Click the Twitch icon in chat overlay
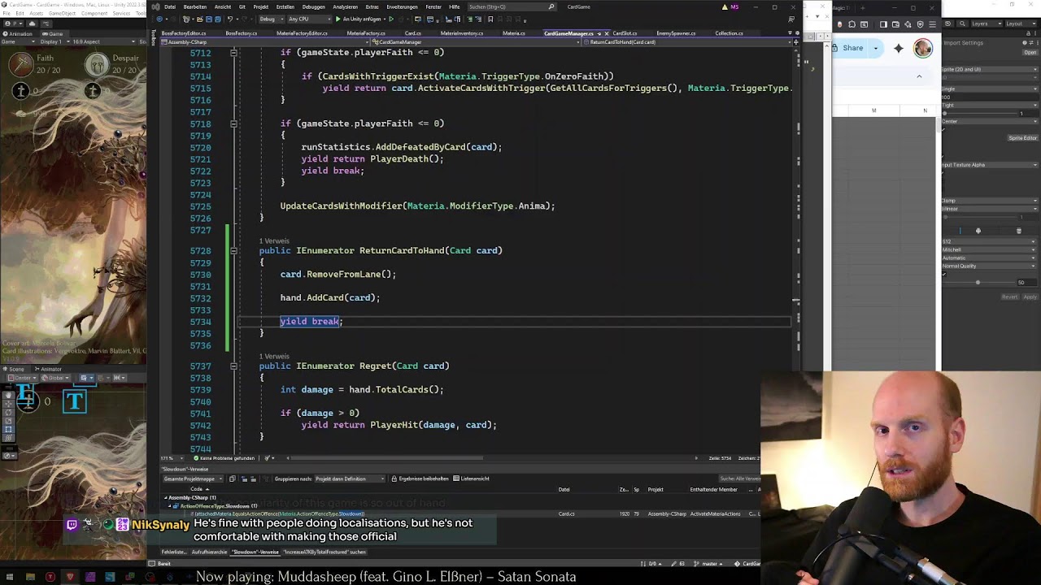Viewport: 1041px width, 585px height. (x=72, y=525)
